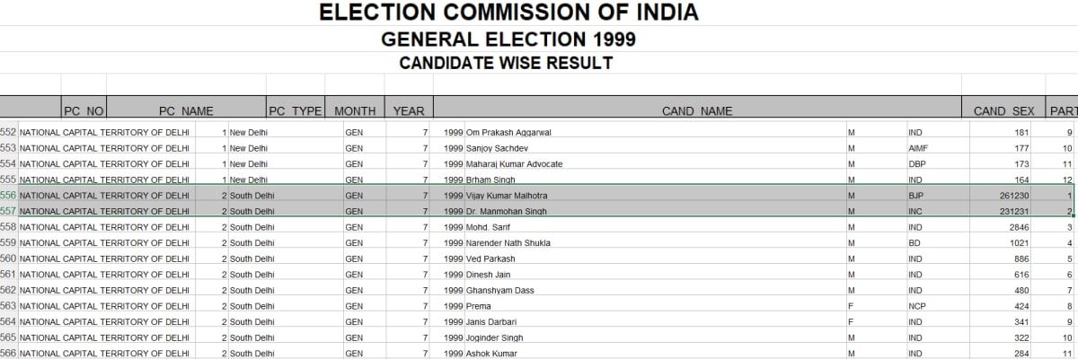Select the PC NAME column header
The height and width of the screenshot is (359, 1078).
tap(186, 111)
